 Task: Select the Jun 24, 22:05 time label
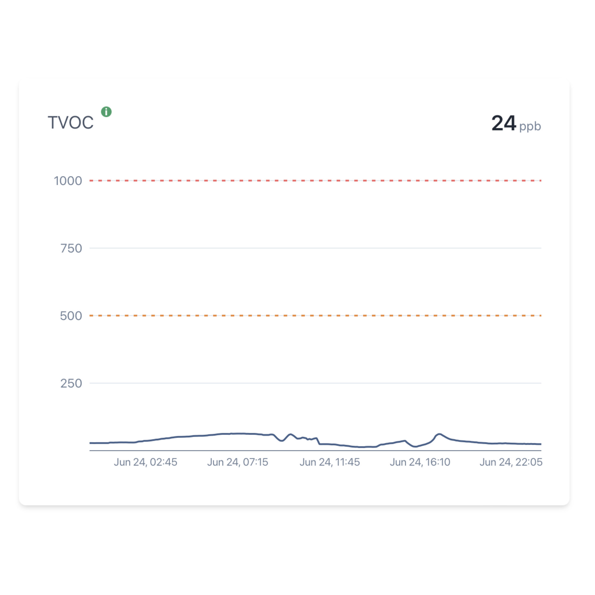click(511, 462)
